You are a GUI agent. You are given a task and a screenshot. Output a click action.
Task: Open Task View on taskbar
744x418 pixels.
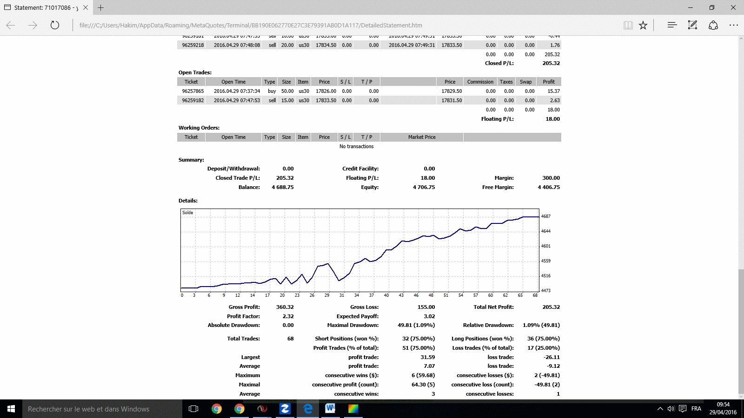click(193, 409)
